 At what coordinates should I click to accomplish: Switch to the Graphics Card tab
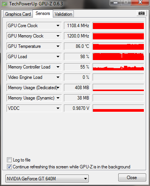(18, 14)
